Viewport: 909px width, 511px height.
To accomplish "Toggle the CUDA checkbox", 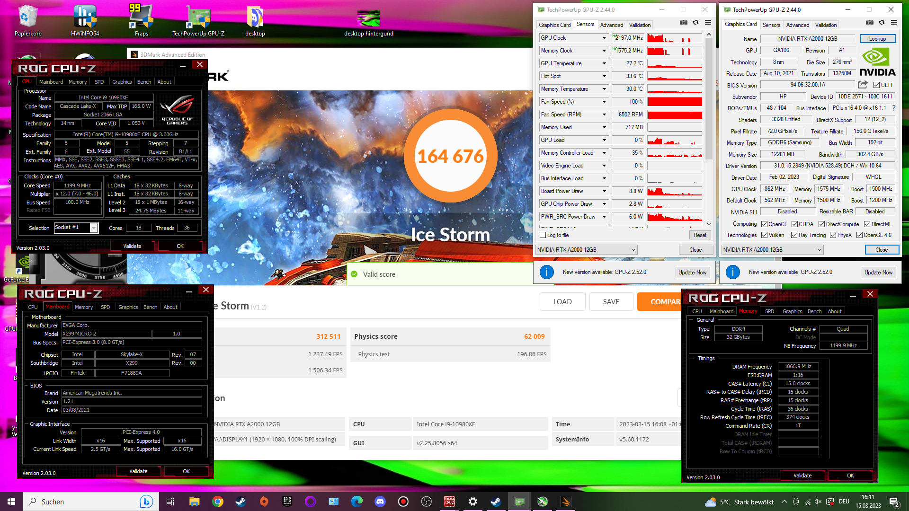I will pos(794,224).
